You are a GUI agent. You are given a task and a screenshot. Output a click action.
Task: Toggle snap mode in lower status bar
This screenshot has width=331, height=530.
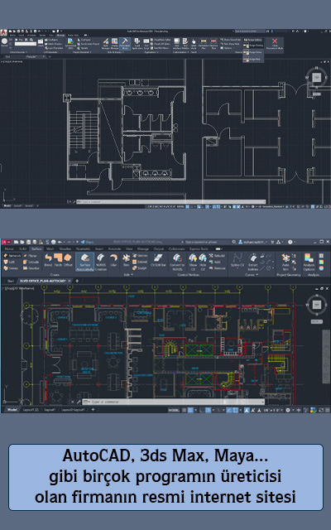190,410
